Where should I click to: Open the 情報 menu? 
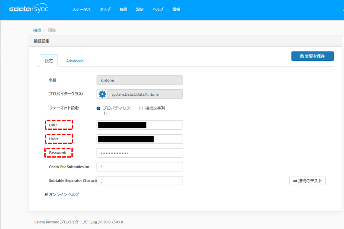coord(176,9)
